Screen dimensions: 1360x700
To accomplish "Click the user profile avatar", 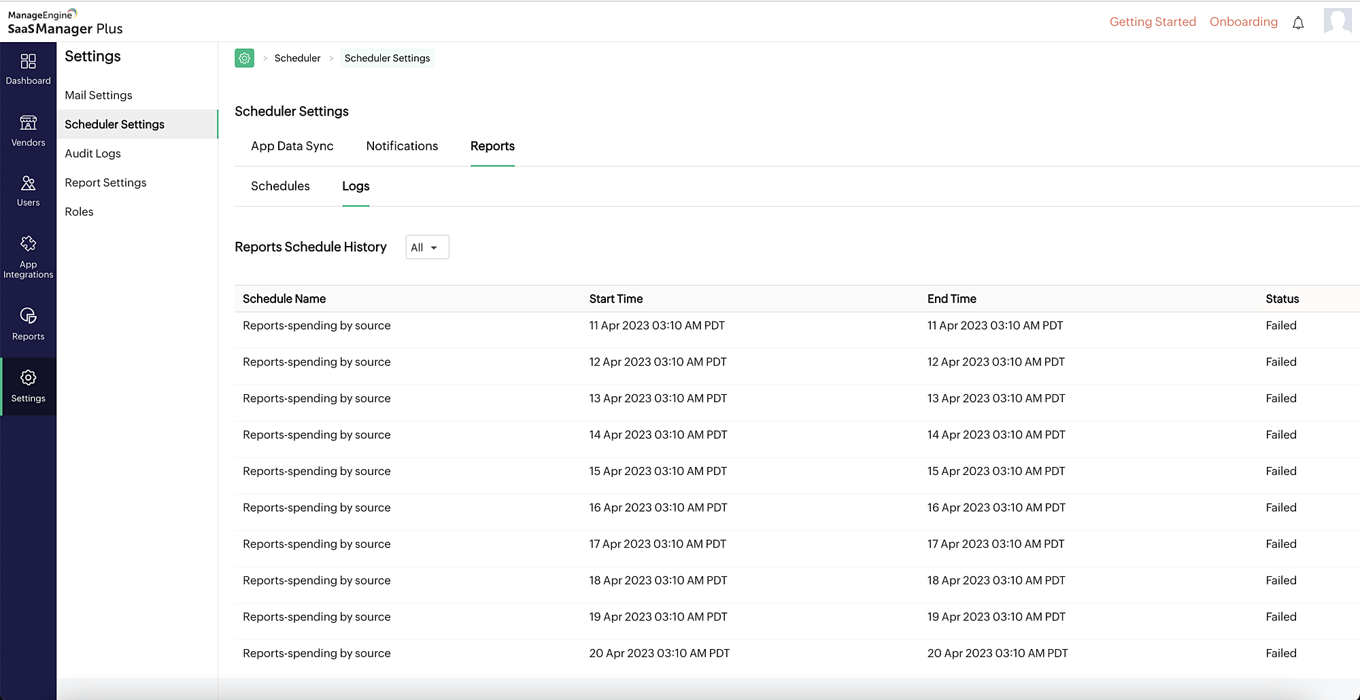I will coord(1337,21).
